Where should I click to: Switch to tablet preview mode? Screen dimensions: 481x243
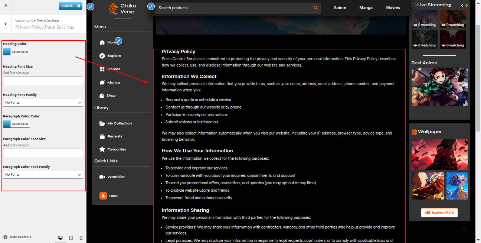71,238
